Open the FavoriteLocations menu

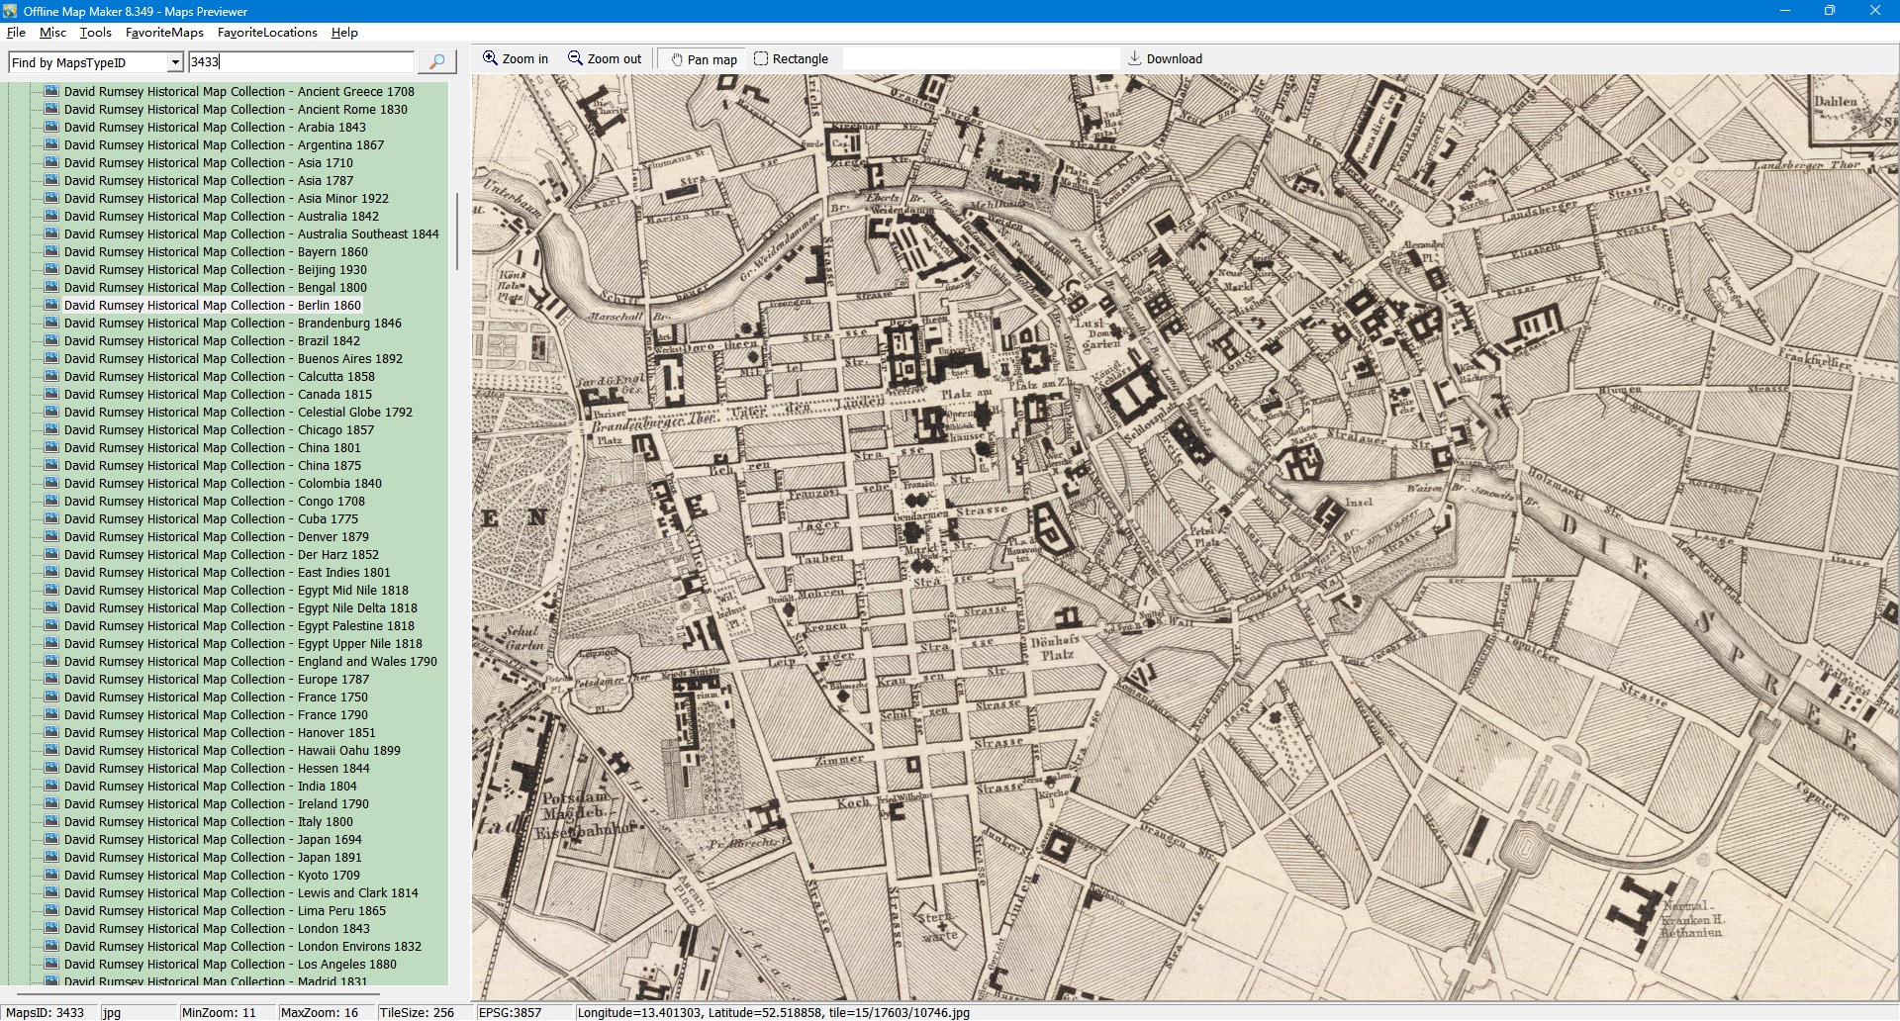tap(267, 33)
